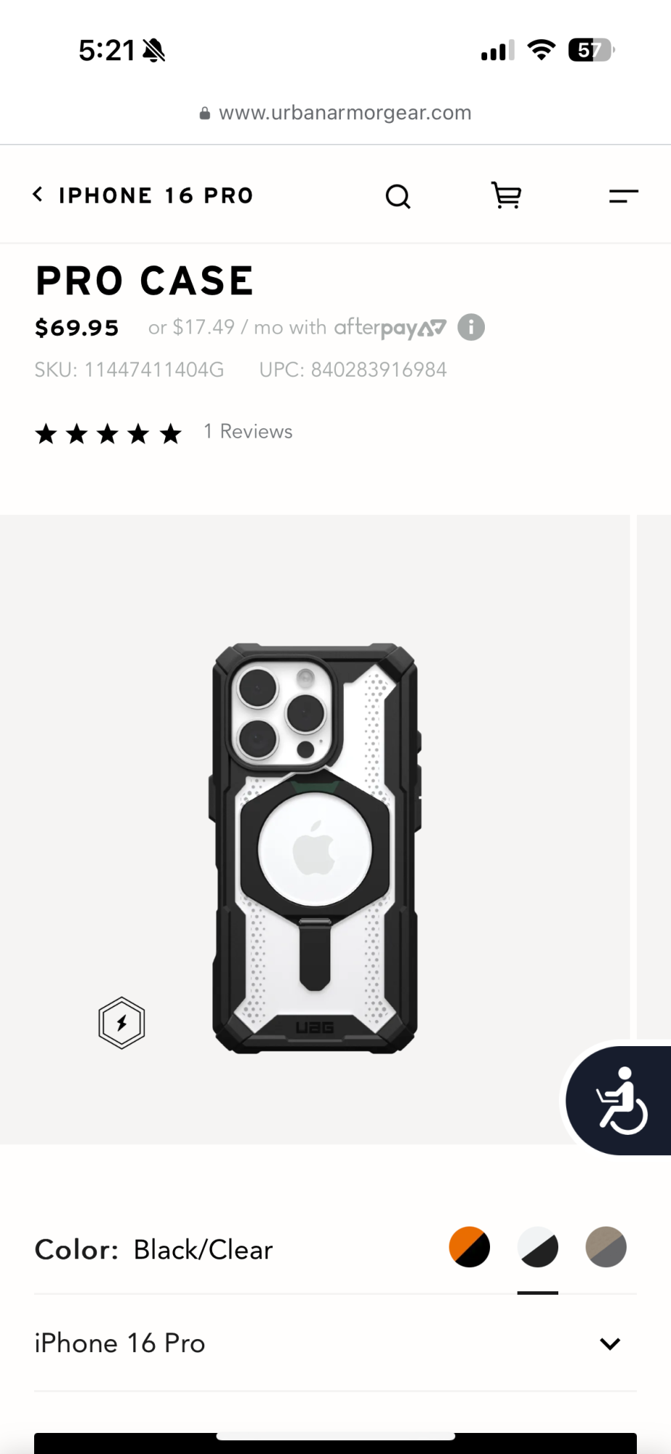Select the Black/Clear color swatch
Screen dimensions: 671x1454
(x=538, y=1248)
